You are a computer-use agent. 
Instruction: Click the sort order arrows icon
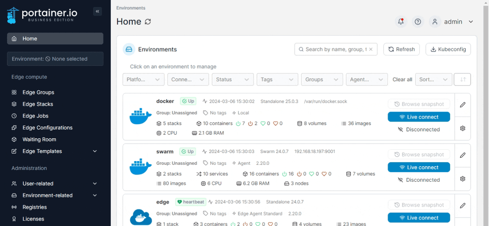point(463,80)
